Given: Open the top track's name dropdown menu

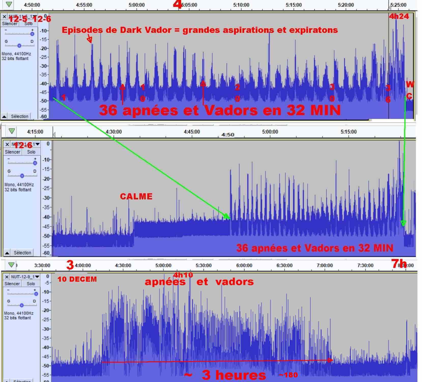Looking at the screenshot, I should 34,17.
